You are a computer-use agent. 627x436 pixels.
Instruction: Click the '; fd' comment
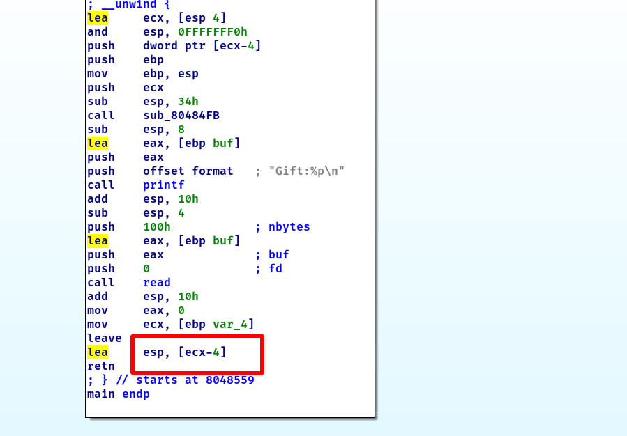pyautogui.click(x=269, y=269)
